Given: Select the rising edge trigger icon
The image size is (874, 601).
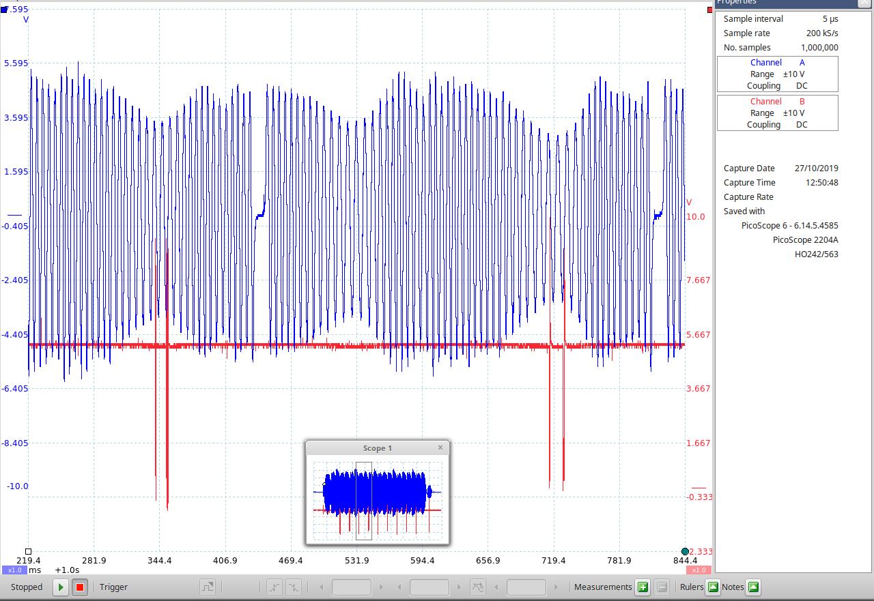Looking at the screenshot, I should [274, 587].
